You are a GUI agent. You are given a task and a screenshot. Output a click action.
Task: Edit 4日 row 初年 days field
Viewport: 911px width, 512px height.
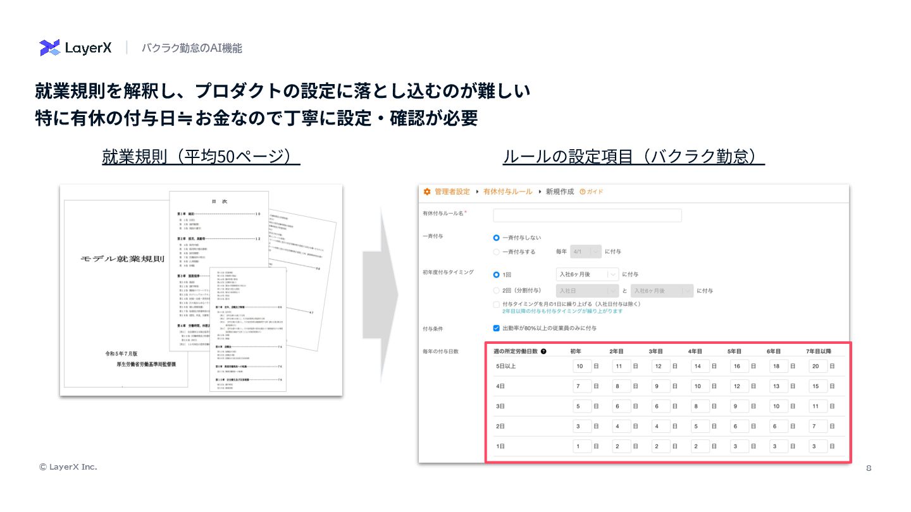pos(581,386)
